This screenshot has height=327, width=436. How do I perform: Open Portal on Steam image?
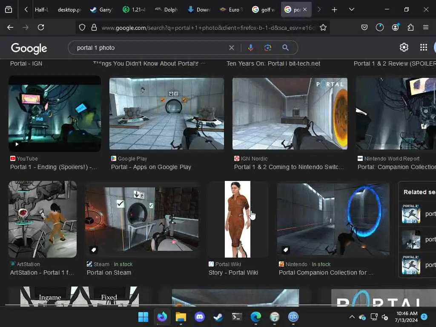(x=142, y=219)
